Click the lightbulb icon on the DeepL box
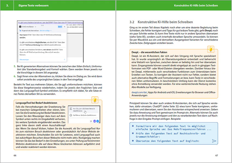Screen dimensions: 232x163 [x=210, y=49]
